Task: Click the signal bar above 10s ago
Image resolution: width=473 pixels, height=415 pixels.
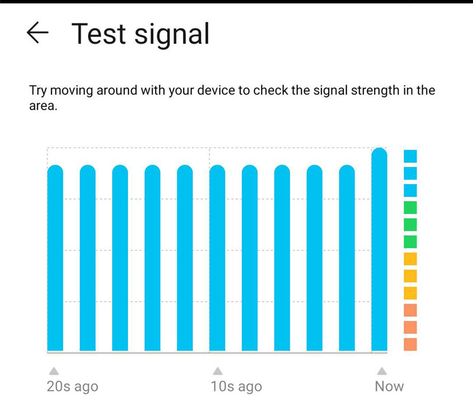Action: point(217,258)
